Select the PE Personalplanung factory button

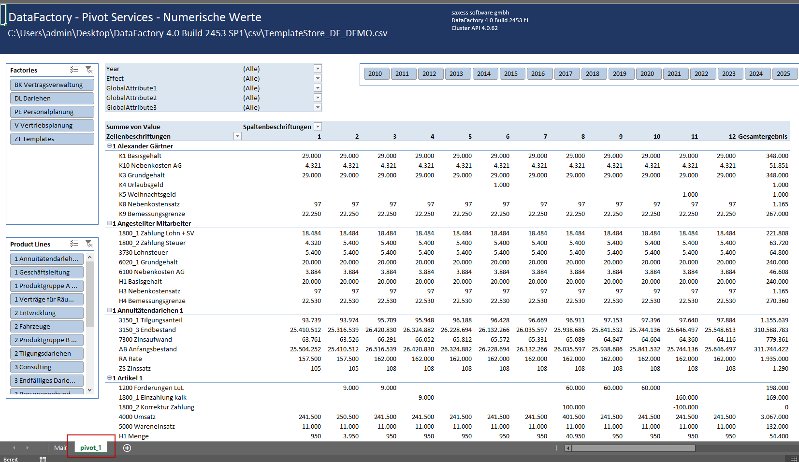coord(52,112)
